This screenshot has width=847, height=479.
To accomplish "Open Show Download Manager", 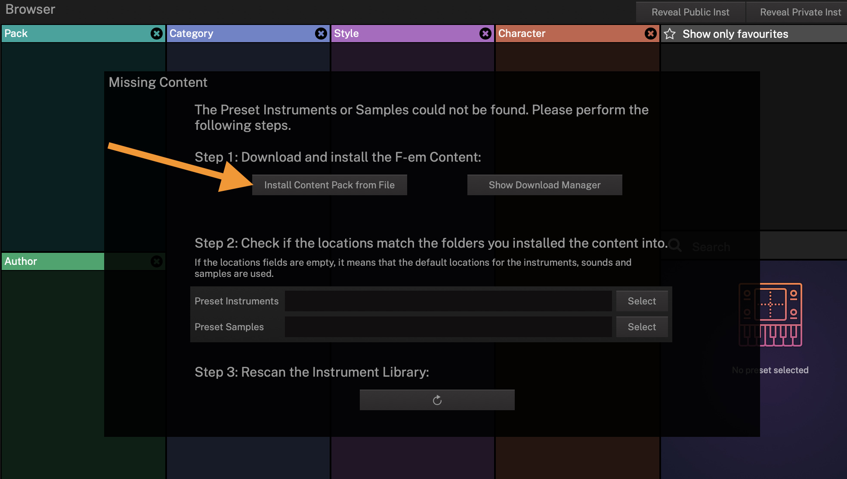I will (544, 185).
